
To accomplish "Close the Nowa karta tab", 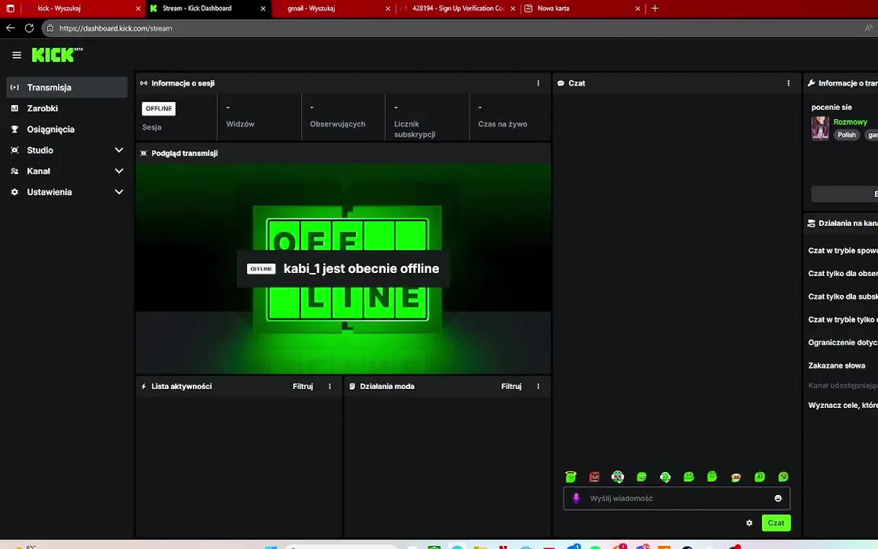I will point(637,8).
